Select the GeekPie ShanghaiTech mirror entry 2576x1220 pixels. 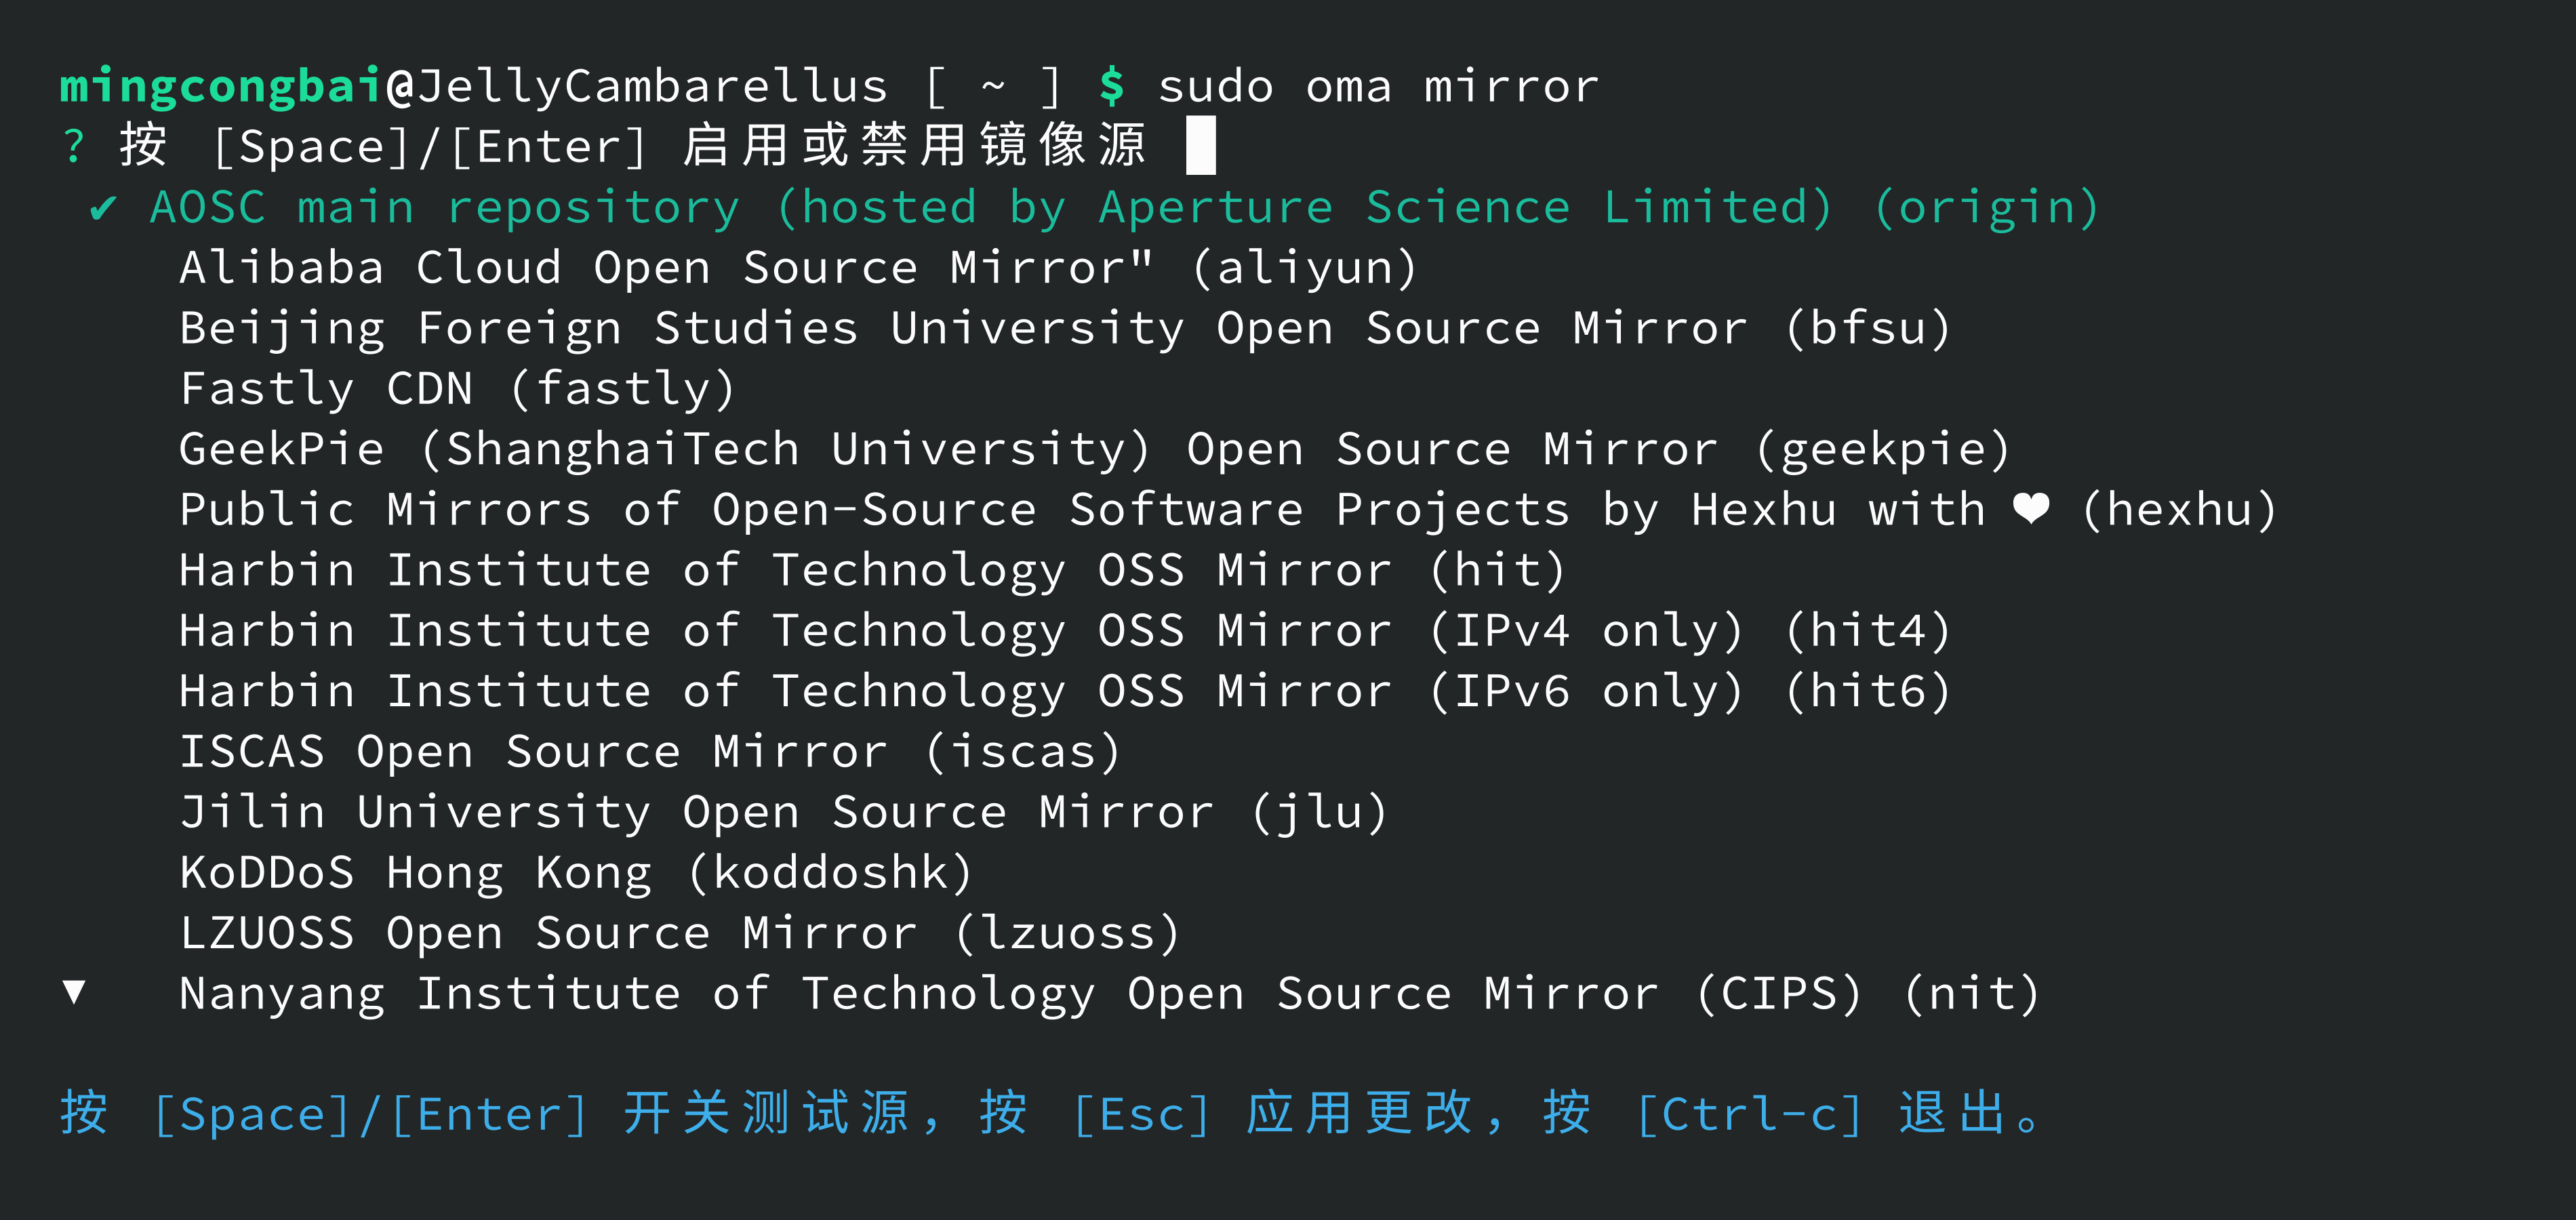tap(1094, 449)
